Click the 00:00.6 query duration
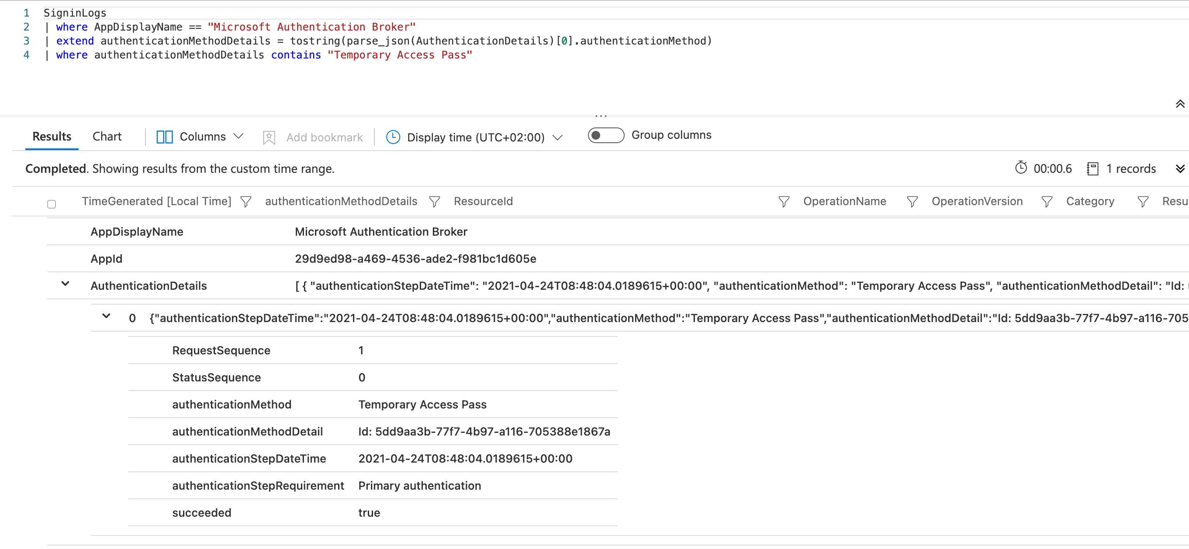 tap(1052, 169)
